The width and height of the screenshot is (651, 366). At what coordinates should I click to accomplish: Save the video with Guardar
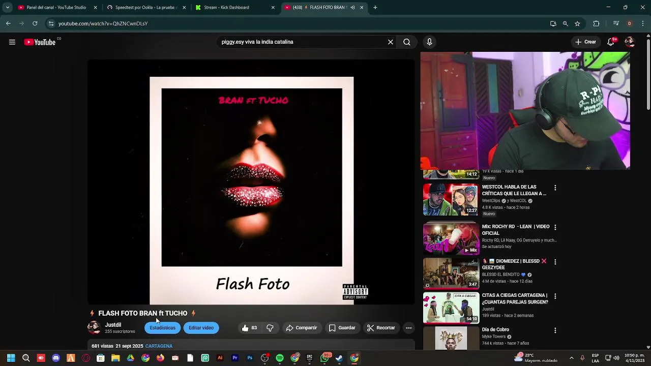click(x=342, y=328)
